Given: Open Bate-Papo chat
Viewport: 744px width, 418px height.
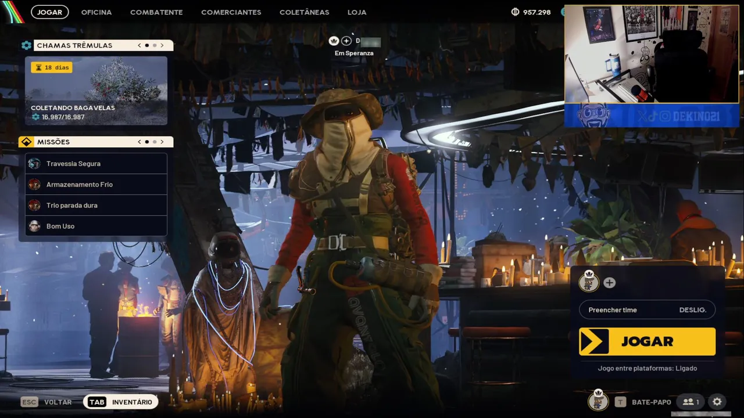Looking at the screenshot, I should click(652, 402).
